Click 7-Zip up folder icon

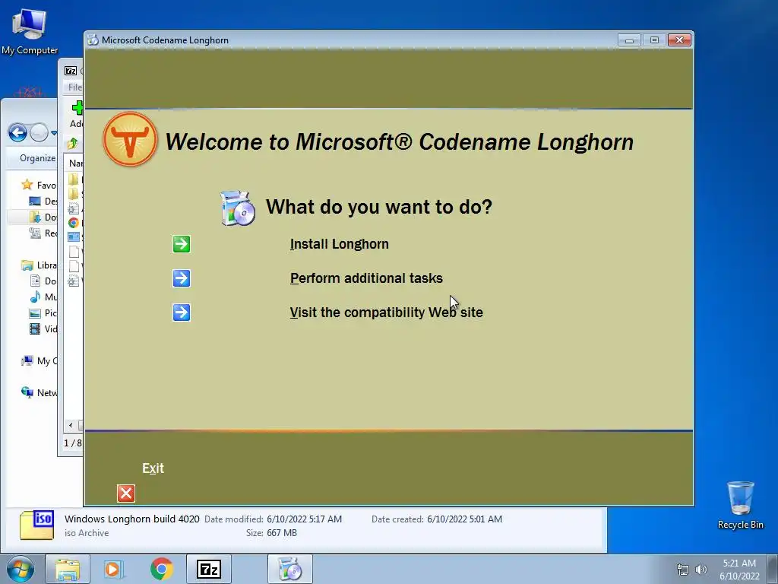click(x=72, y=144)
